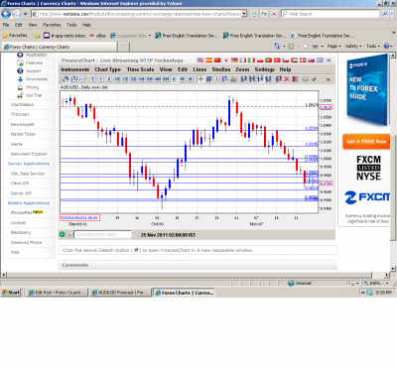This screenshot has width=397, height=368.
Task: Open the Lines menu
Action: tap(199, 69)
